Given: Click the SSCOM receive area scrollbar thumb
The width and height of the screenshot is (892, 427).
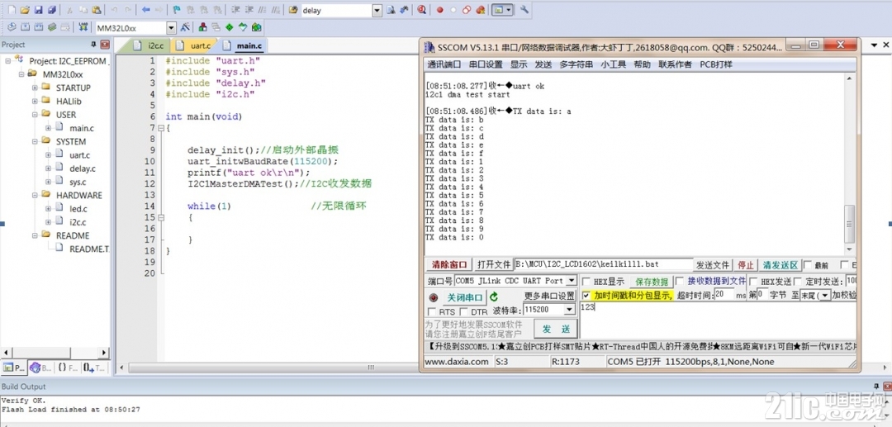Looking at the screenshot, I should point(850,224).
